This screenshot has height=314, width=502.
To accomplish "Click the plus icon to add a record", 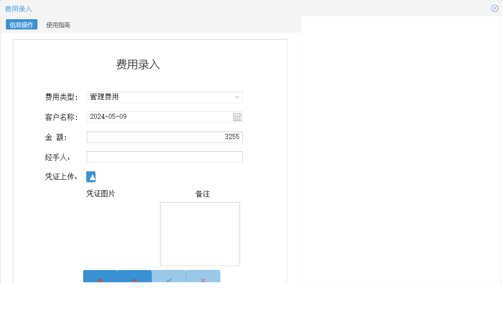I will click(100, 278).
